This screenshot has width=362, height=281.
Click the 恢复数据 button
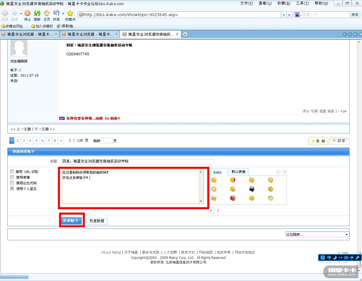pyautogui.click(x=97, y=221)
